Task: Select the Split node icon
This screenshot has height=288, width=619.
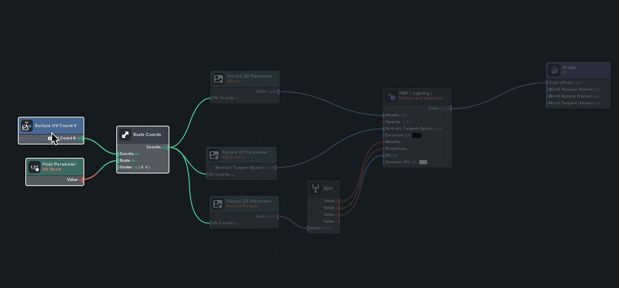Action: pyautogui.click(x=315, y=188)
